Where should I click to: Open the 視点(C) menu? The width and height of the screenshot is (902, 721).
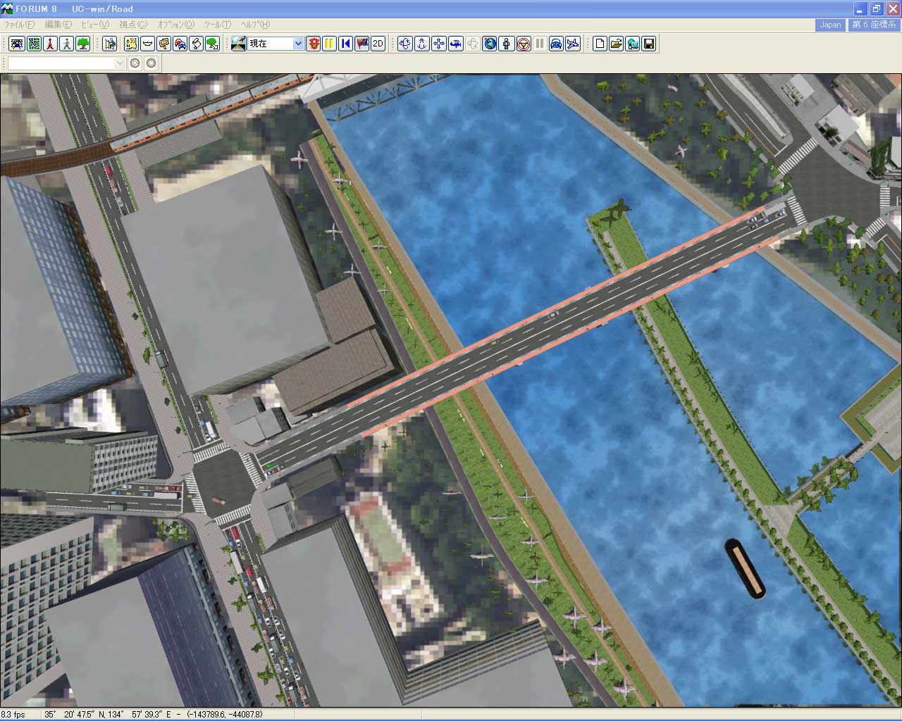pos(133,25)
